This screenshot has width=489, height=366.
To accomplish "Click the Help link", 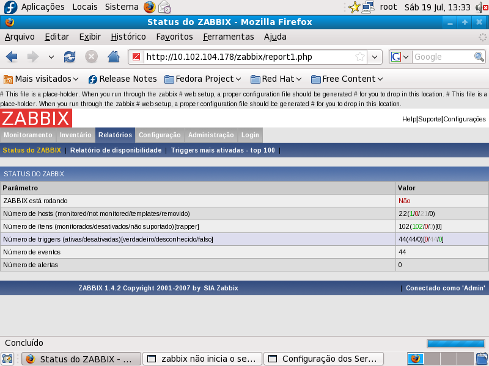I will tap(409, 119).
